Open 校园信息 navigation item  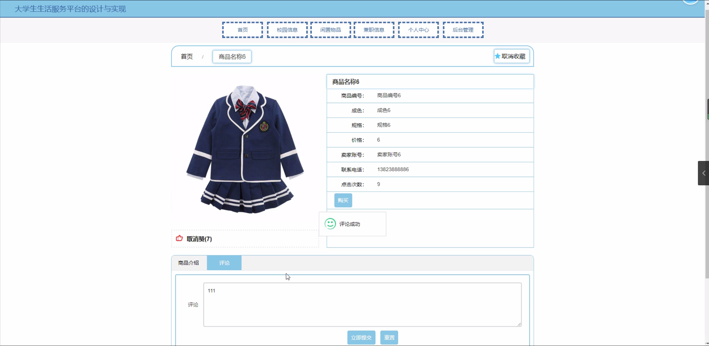(x=287, y=30)
